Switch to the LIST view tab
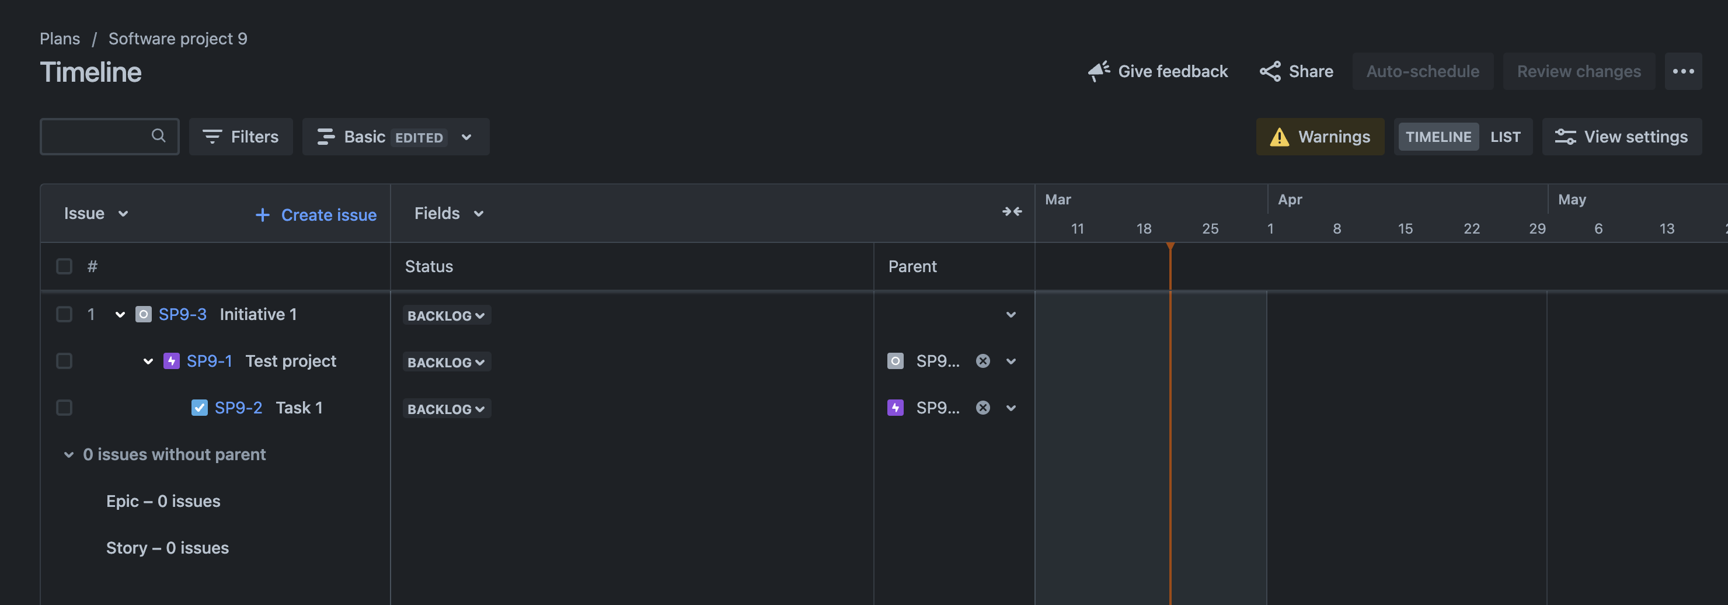 pos(1504,137)
